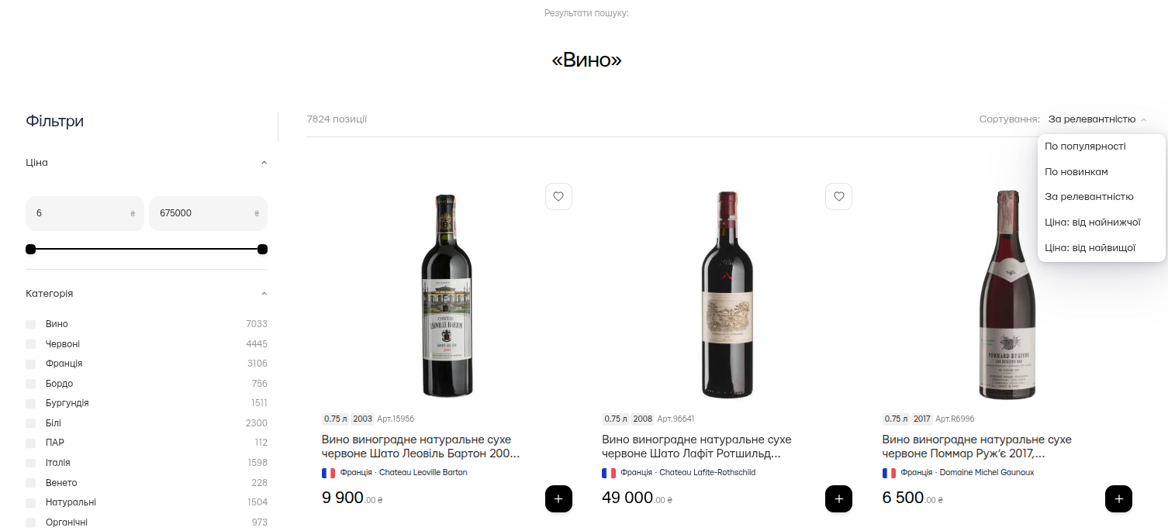Collapse the Категорія filter section

pyautogui.click(x=264, y=294)
